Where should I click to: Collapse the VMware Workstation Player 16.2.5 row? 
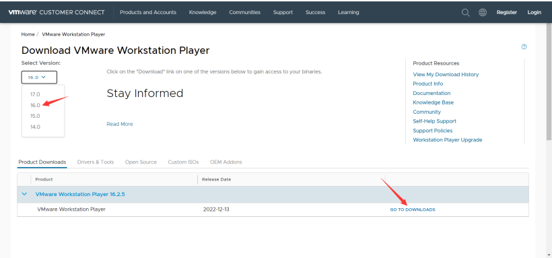tap(24, 194)
